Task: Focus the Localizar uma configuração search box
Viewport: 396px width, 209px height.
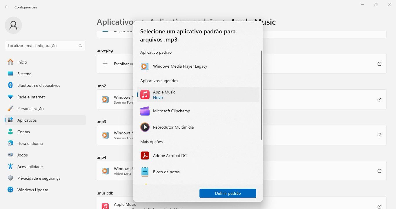Action: tap(45, 46)
